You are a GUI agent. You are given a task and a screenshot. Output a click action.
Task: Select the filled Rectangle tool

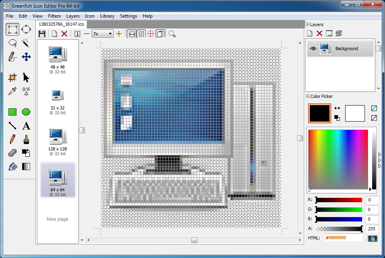pyautogui.click(x=12, y=112)
